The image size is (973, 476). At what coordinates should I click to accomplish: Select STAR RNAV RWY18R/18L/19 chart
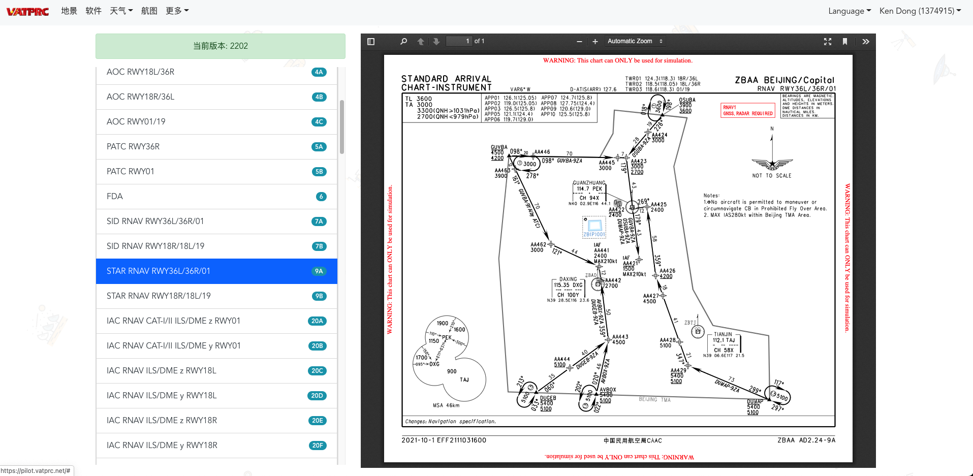click(x=216, y=296)
